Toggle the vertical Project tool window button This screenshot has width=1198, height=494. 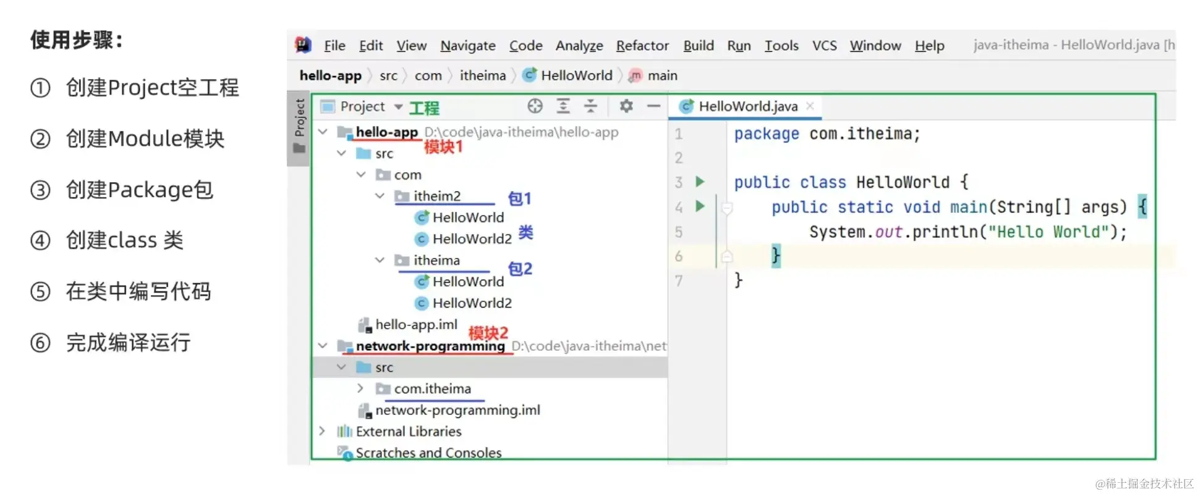click(299, 128)
